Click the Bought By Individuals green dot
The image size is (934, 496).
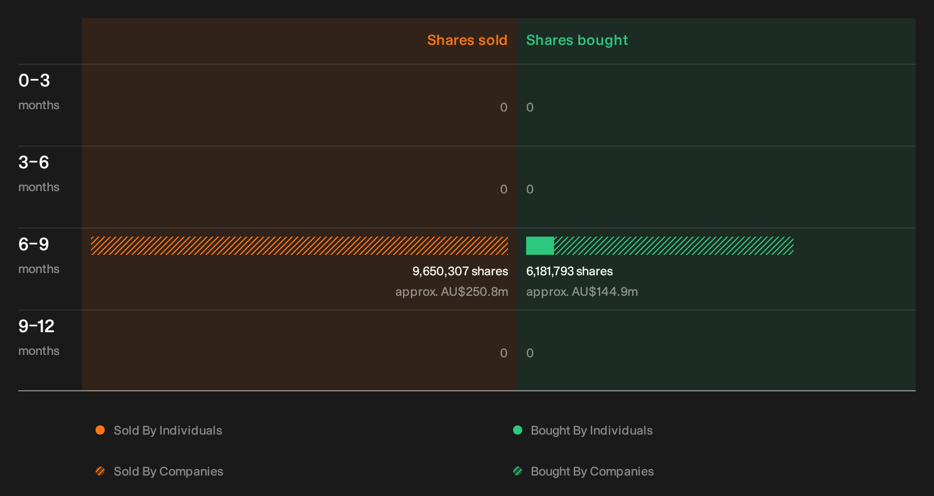(x=518, y=430)
